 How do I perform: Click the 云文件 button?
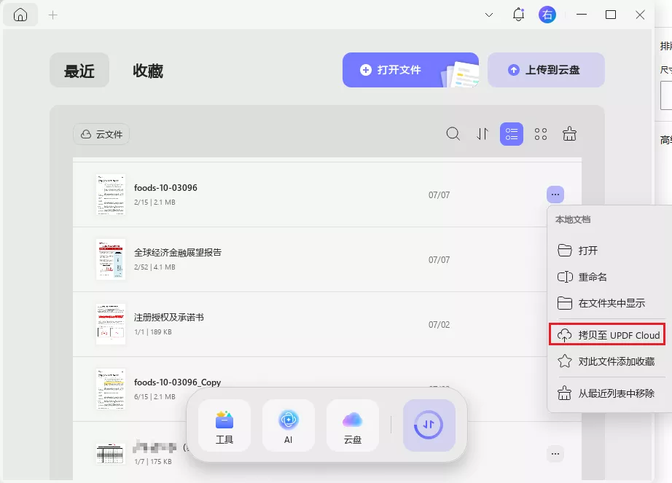[101, 135]
